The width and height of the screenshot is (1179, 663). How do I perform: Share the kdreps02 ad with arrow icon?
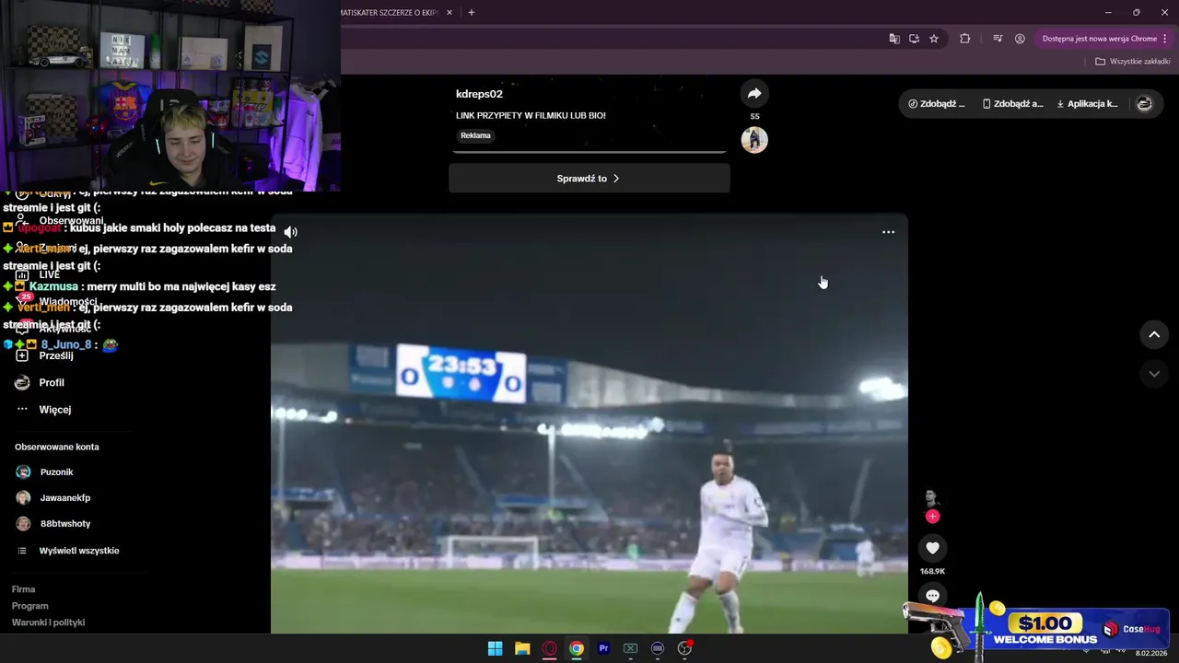754,93
